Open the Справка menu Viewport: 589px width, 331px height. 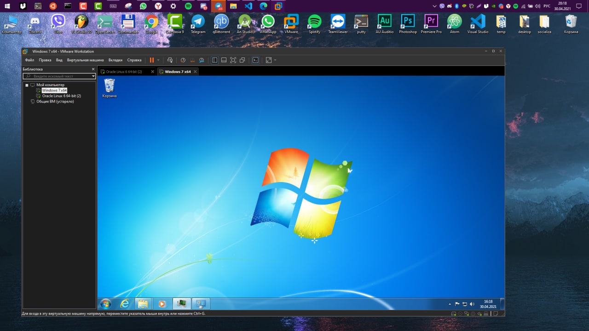pyautogui.click(x=134, y=60)
